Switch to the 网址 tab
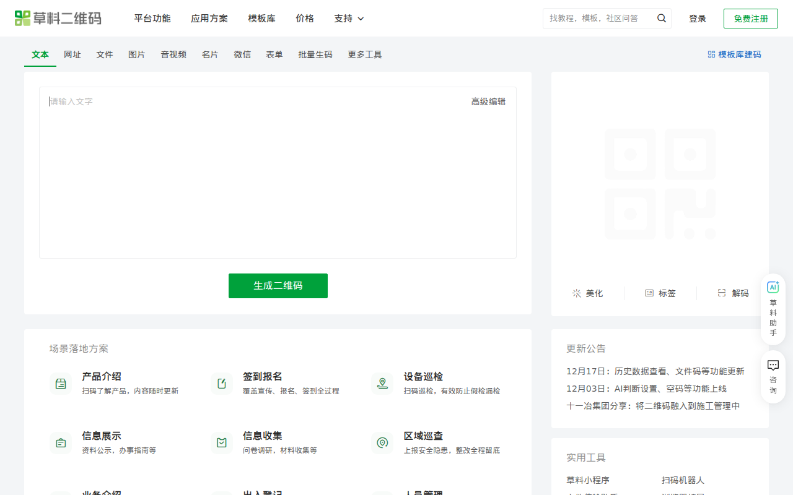This screenshot has width=793, height=495. coord(72,54)
